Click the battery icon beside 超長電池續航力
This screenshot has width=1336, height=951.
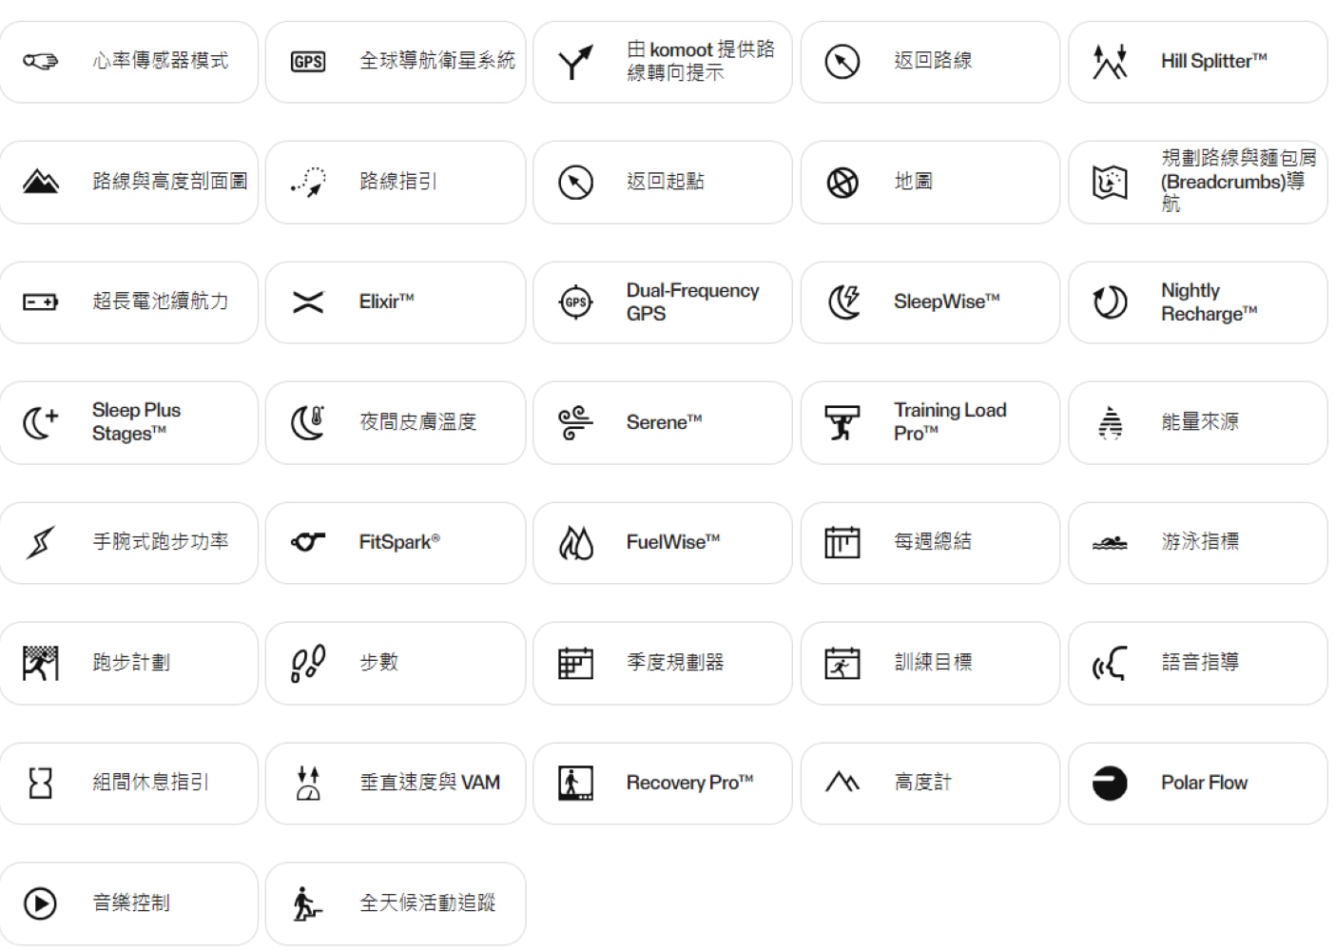point(40,302)
